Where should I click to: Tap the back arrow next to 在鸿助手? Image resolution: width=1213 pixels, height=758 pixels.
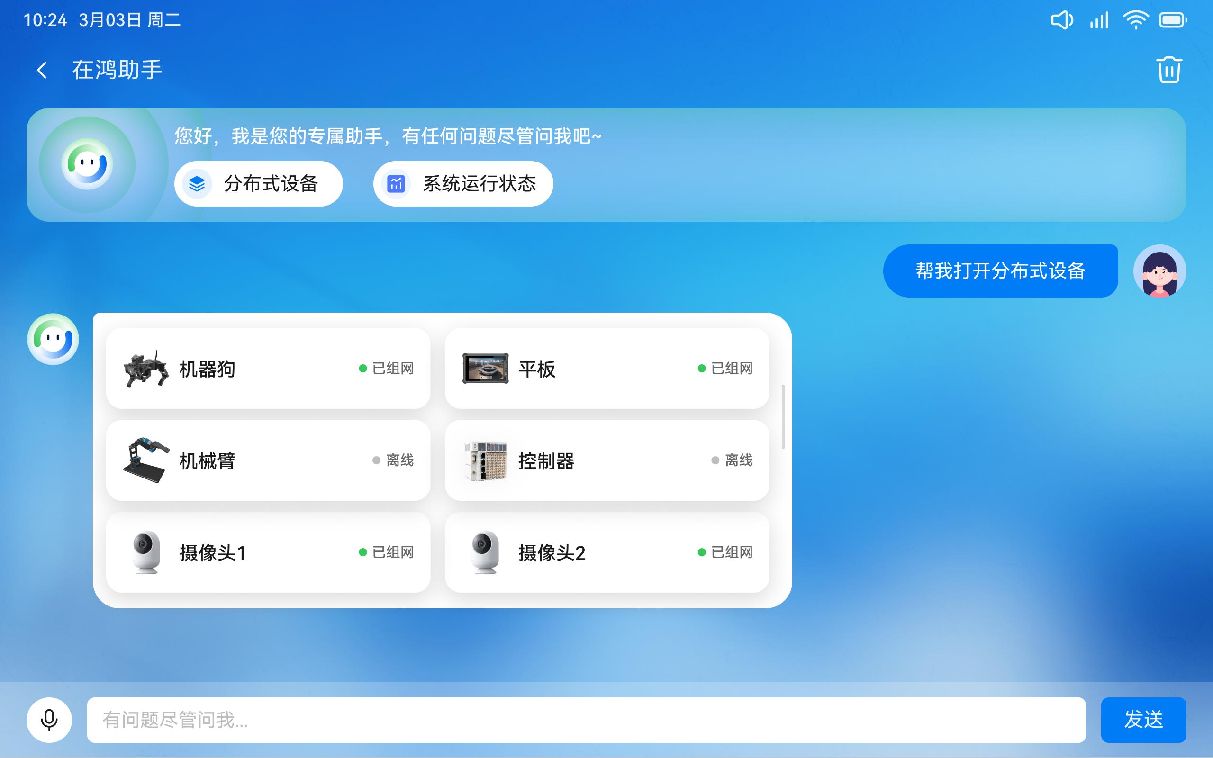(42, 70)
